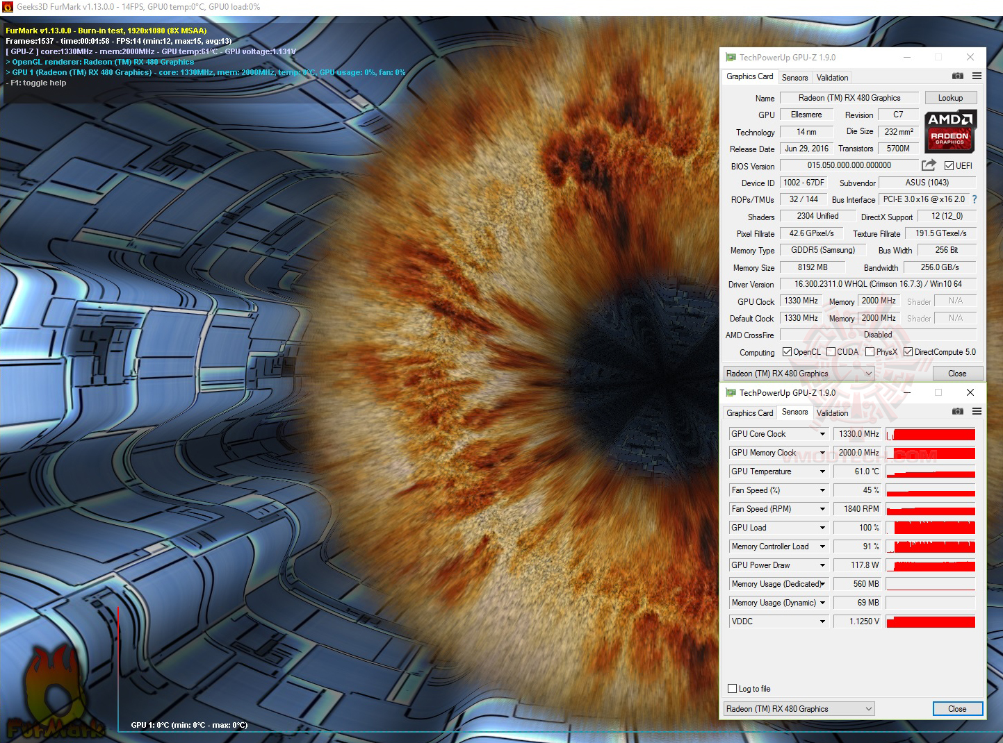Click the Memory Type value 'GDDR5 (Samsung)'
The image size is (1003, 743).
[823, 250]
